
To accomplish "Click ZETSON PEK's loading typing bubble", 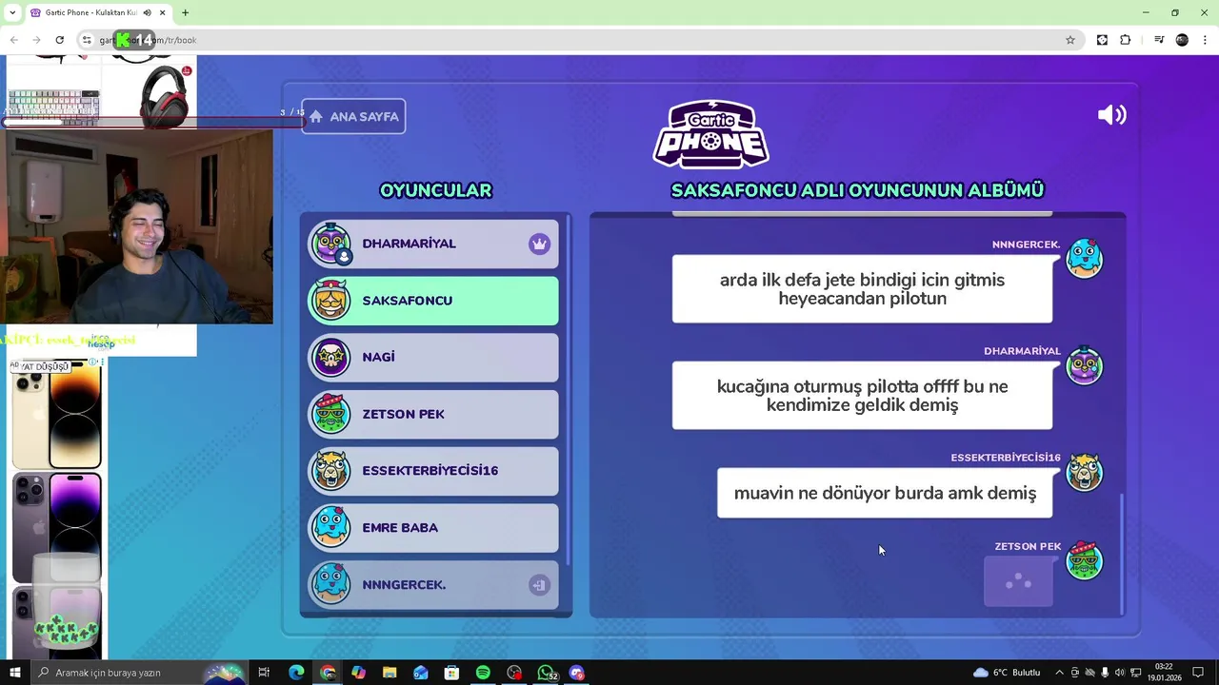I will tap(1018, 581).
